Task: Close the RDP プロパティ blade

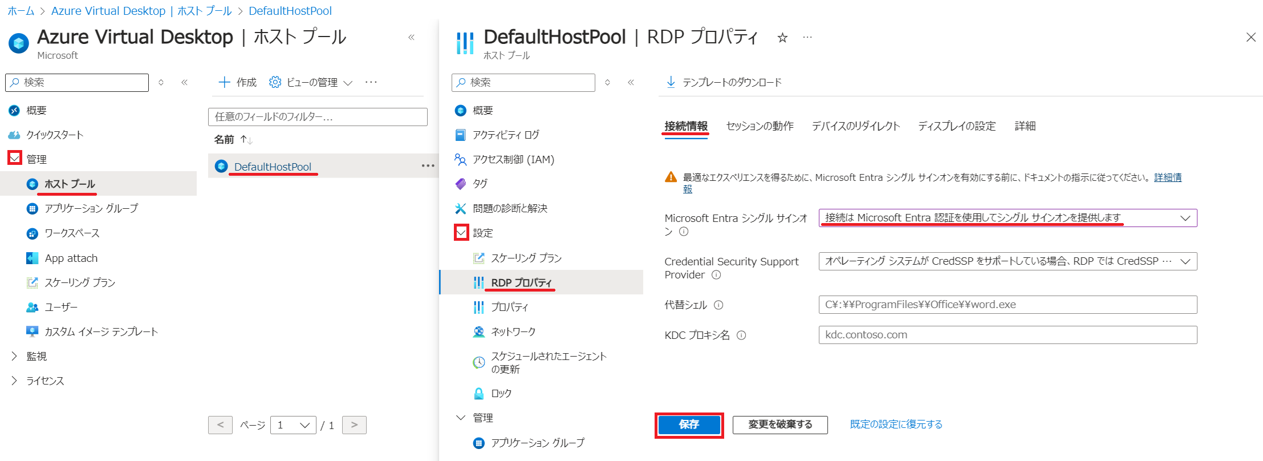Action: (1251, 37)
